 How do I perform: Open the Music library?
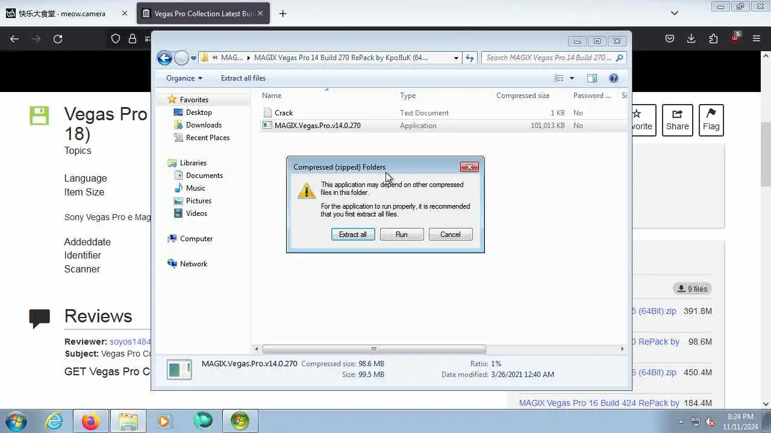(x=196, y=188)
